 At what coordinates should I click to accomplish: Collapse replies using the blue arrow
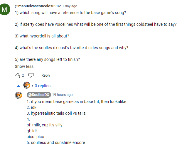click(18, 86)
